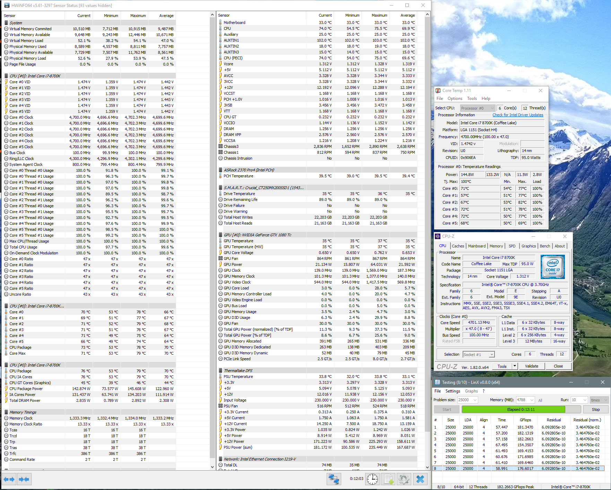
Task: Click icon beside Chassis Intrusion row
Action: click(x=221, y=158)
